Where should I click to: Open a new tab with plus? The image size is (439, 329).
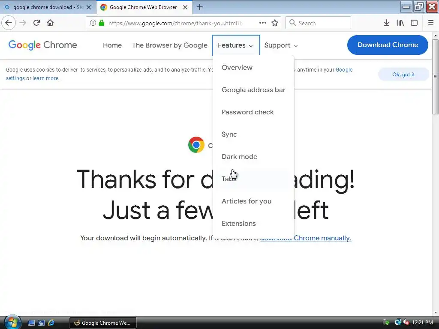coord(200,7)
